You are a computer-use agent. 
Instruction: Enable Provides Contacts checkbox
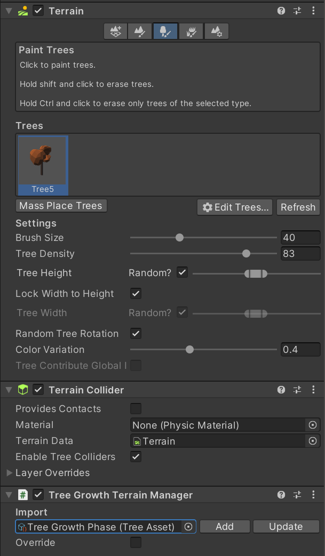pos(136,409)
